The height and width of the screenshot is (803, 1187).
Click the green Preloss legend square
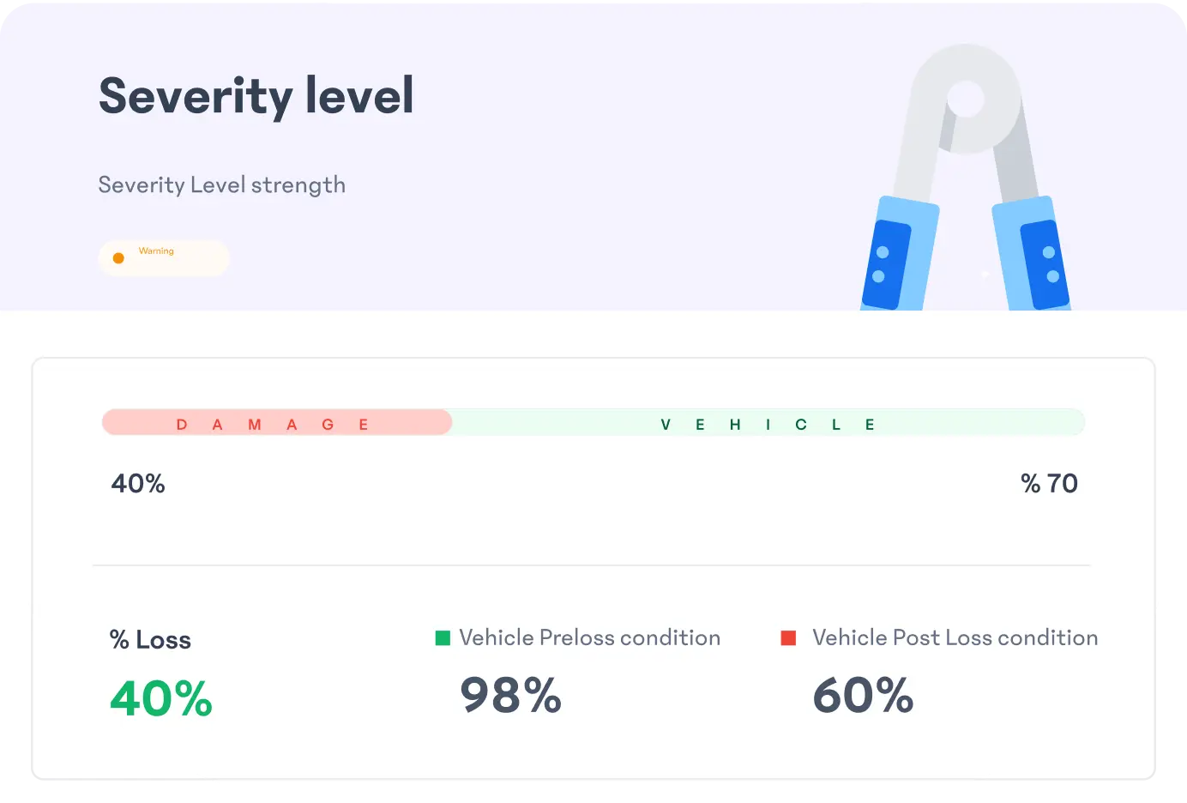click(x=443, y=637)
